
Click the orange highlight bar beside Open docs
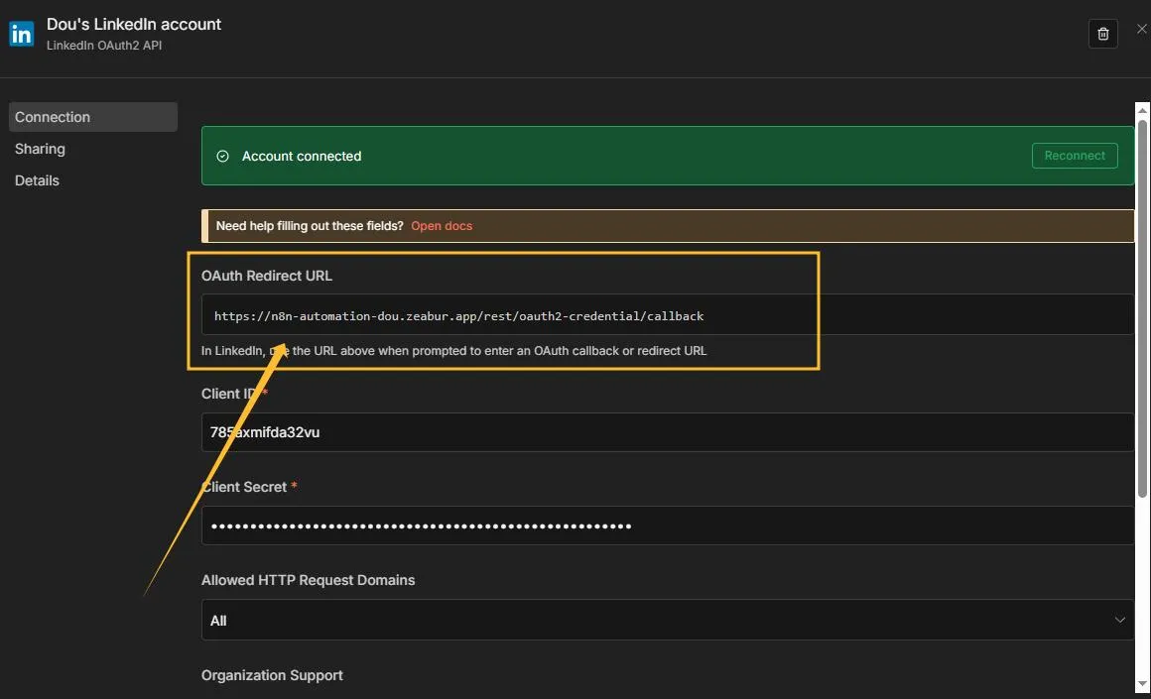pyautogui.click(x=204, y=225)
